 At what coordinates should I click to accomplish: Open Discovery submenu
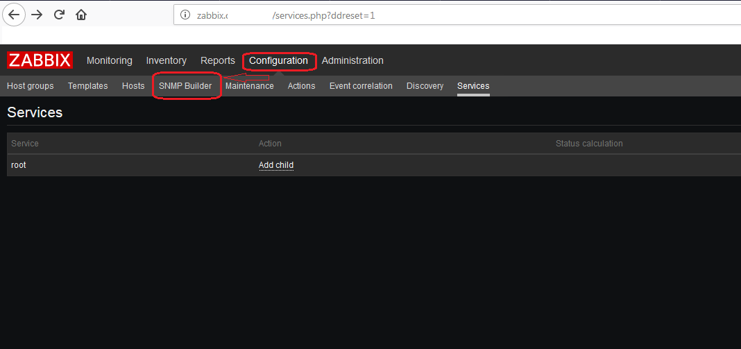click(425, 86)
